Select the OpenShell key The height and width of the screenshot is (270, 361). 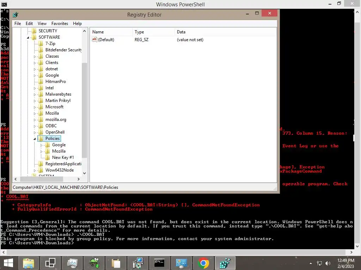[55, 132]
